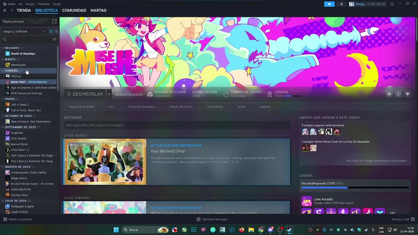Open the NARTAG profile section
This screenshot has width=418, height=235.
(99, 10)
